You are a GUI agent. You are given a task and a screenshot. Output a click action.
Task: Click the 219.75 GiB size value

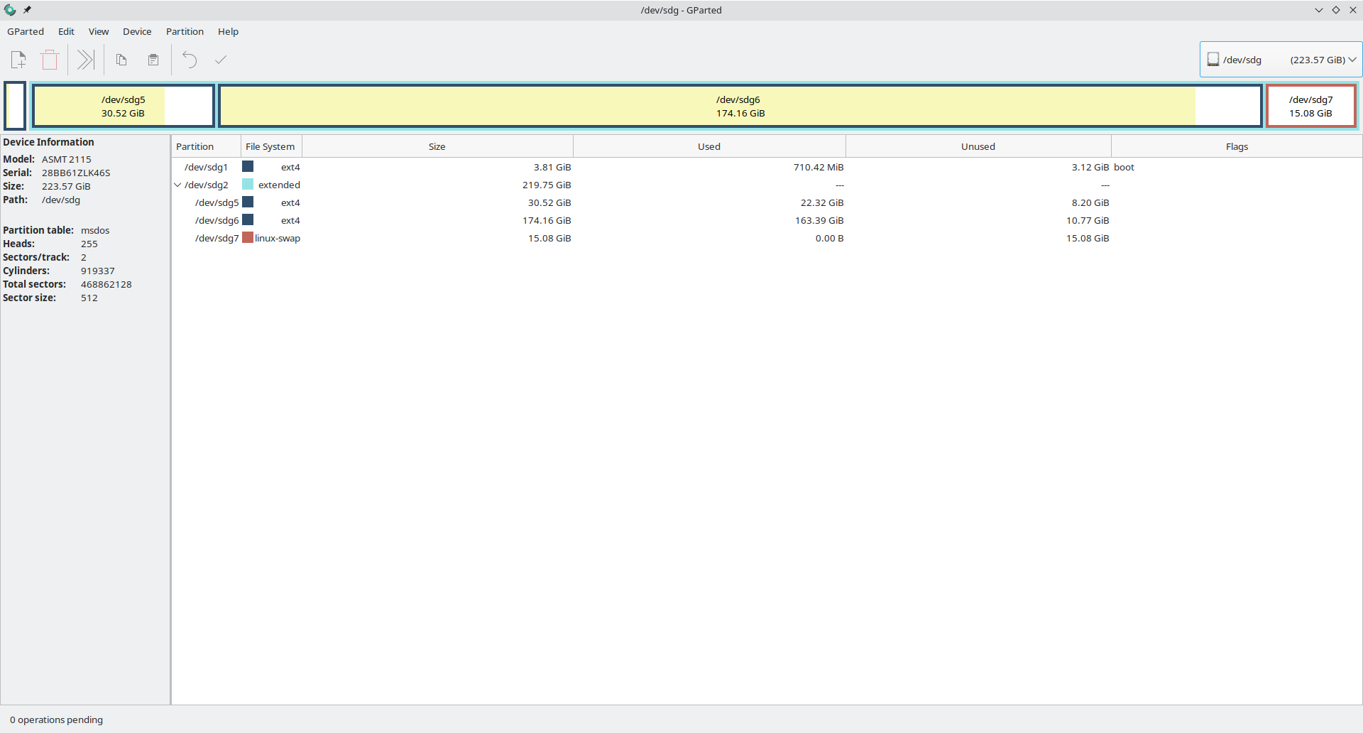(x=547, y=185)
